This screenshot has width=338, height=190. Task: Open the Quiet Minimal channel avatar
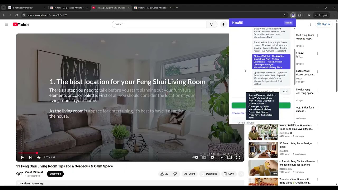[x=20, y=174]
